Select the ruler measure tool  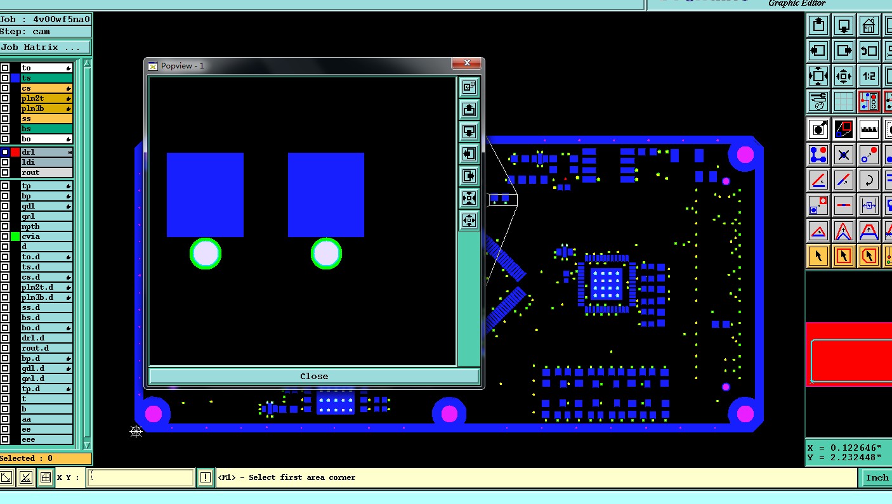point(869,129)
